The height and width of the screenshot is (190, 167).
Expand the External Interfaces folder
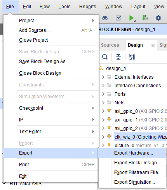tap(103, 77)
